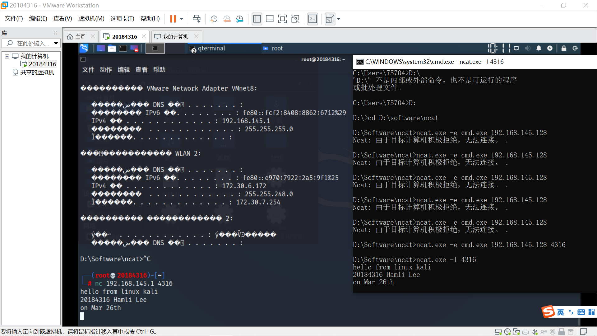Open the snapshot manager
Image resolution: width=597 pixels, height=336 pixels.
(x=239, y=19)
